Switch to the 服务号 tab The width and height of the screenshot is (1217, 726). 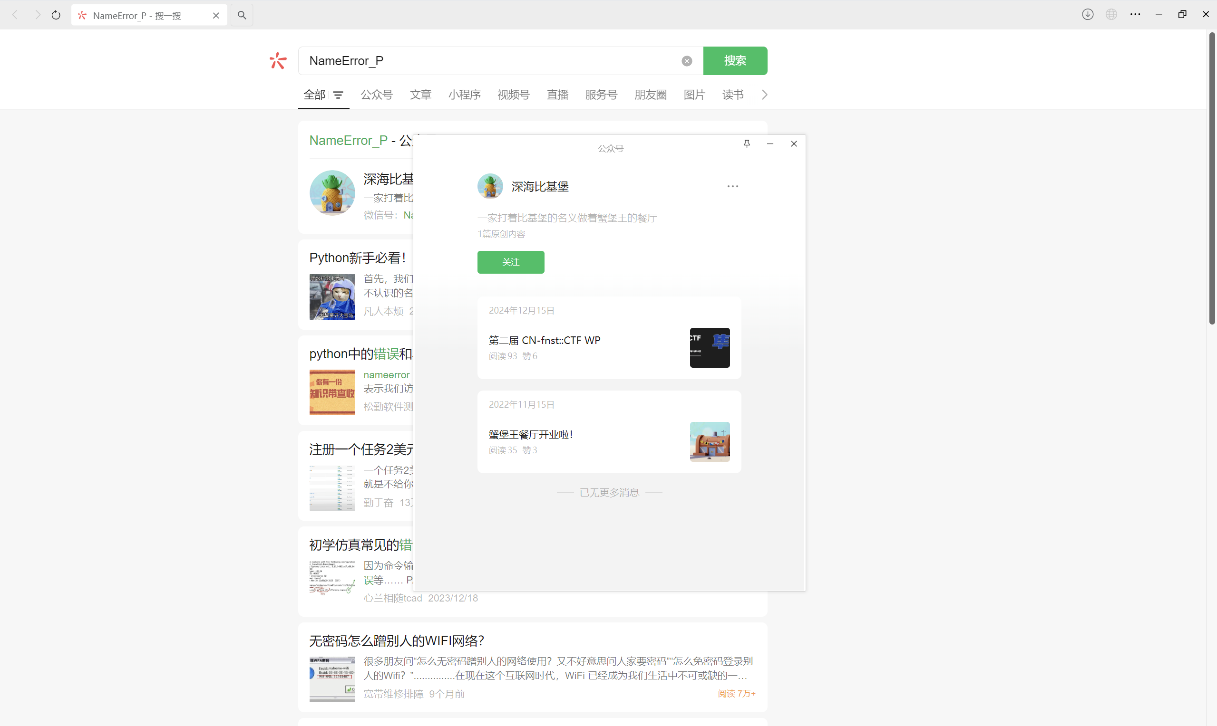tap(601, 95)
